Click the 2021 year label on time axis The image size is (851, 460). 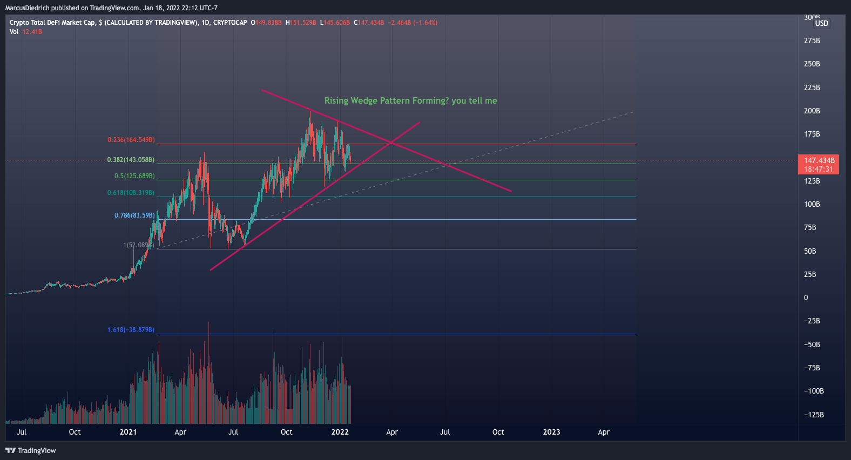[128, 432]
